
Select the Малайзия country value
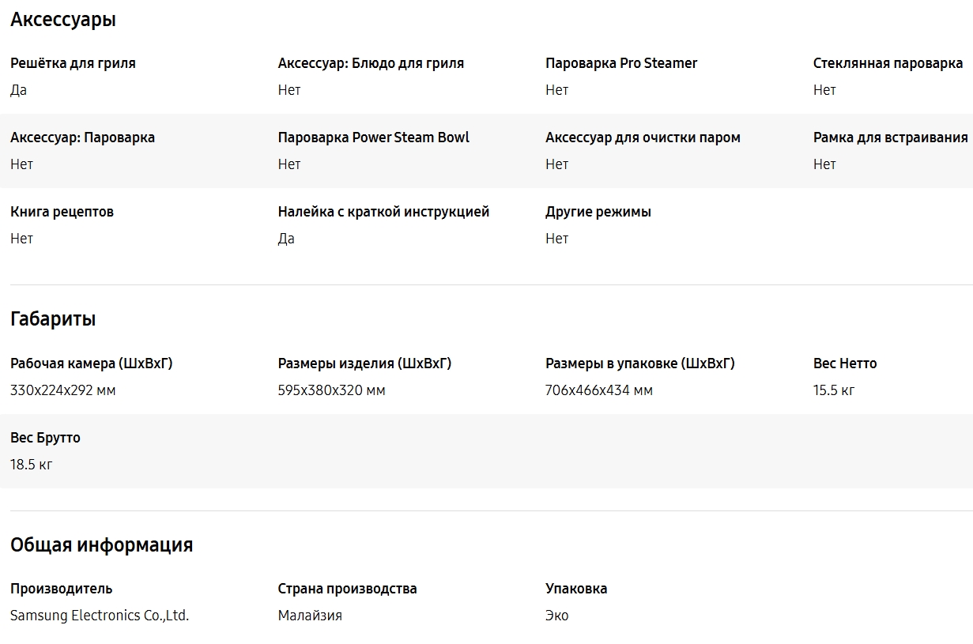pyautogui.click(x=310, y=616)
